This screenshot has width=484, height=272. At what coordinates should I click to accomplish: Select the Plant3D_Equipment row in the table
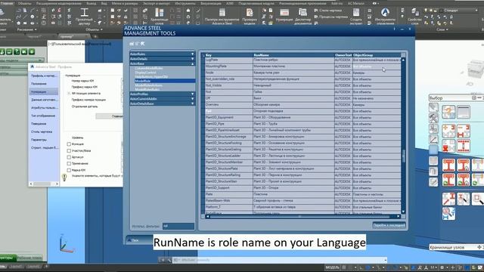click(x=302, y=118)
